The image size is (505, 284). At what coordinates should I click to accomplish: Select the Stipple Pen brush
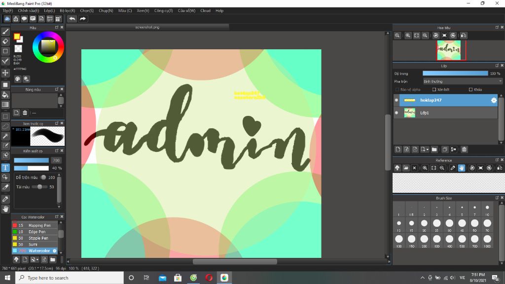35,238
